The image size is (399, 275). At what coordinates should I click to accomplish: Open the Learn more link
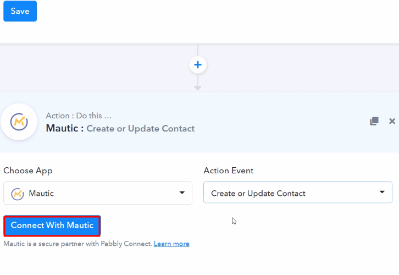pos(171,244)
